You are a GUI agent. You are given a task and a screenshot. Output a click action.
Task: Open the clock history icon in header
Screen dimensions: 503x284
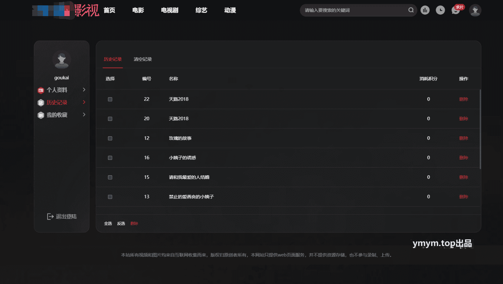440,10
